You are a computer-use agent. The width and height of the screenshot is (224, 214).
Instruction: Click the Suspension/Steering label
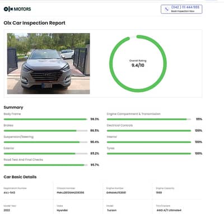[18, 137]
